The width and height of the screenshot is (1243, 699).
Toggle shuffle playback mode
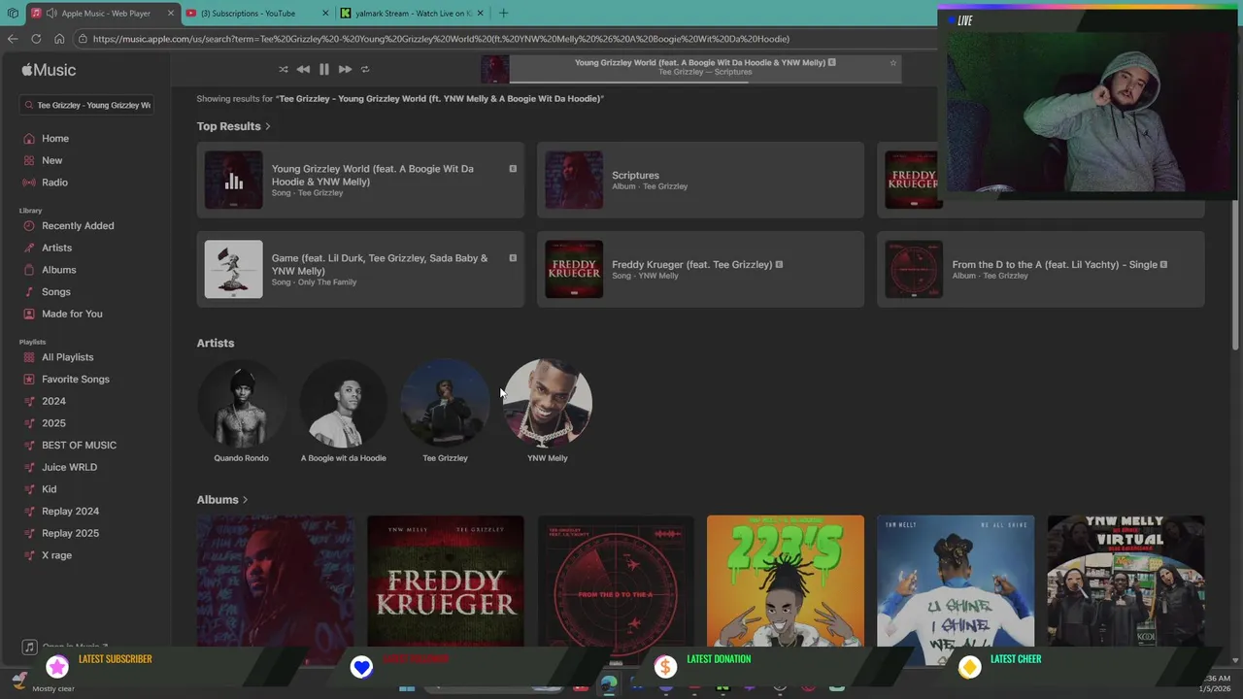point(283,69)
